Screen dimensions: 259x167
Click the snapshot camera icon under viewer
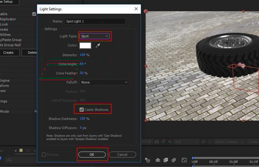point(156,142)
